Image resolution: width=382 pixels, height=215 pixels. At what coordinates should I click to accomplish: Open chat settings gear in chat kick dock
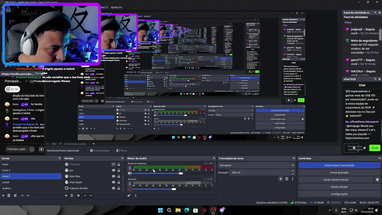364,148
